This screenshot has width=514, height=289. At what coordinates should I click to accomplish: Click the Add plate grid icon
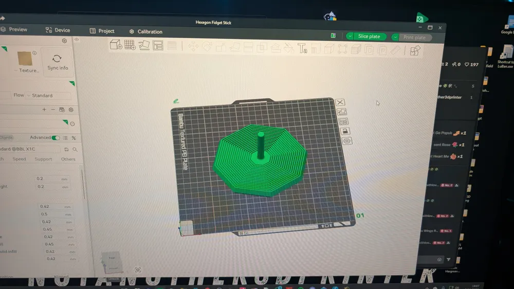click(130, 45)
